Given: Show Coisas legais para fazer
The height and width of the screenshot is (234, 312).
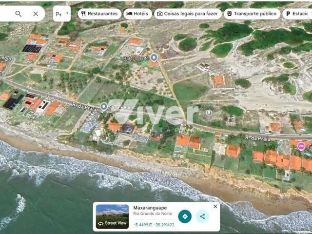Looking at the screenshot, I should pos(188,14).
